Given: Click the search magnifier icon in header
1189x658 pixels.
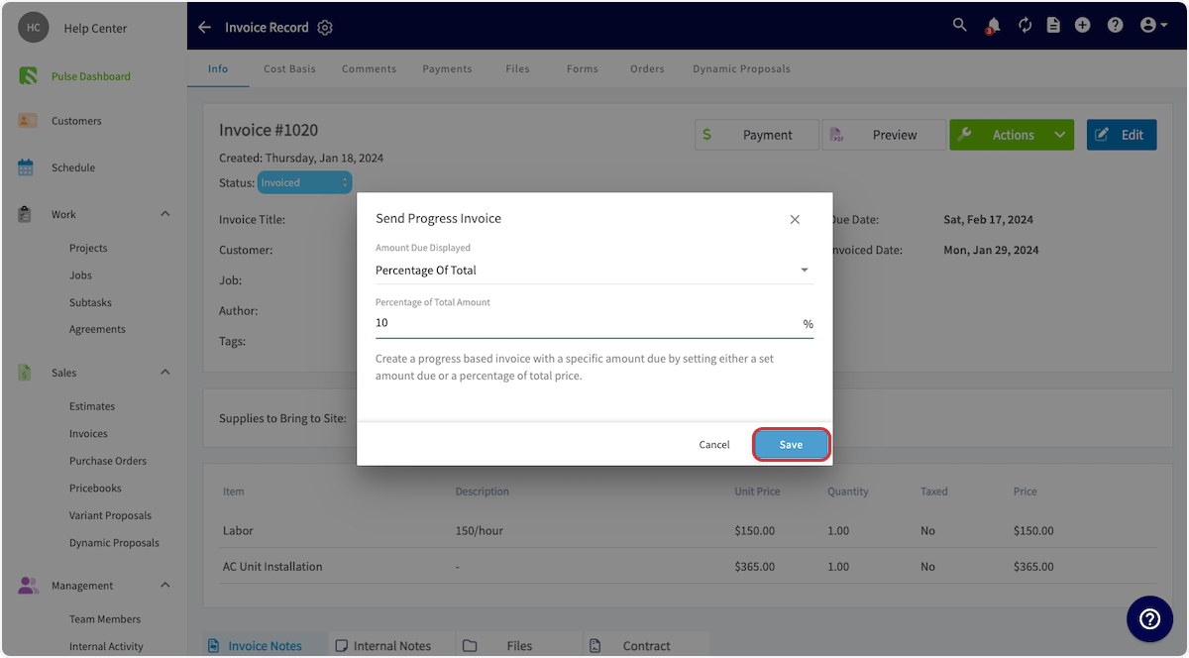Looking at the screenshot, I should coord(959,26).
